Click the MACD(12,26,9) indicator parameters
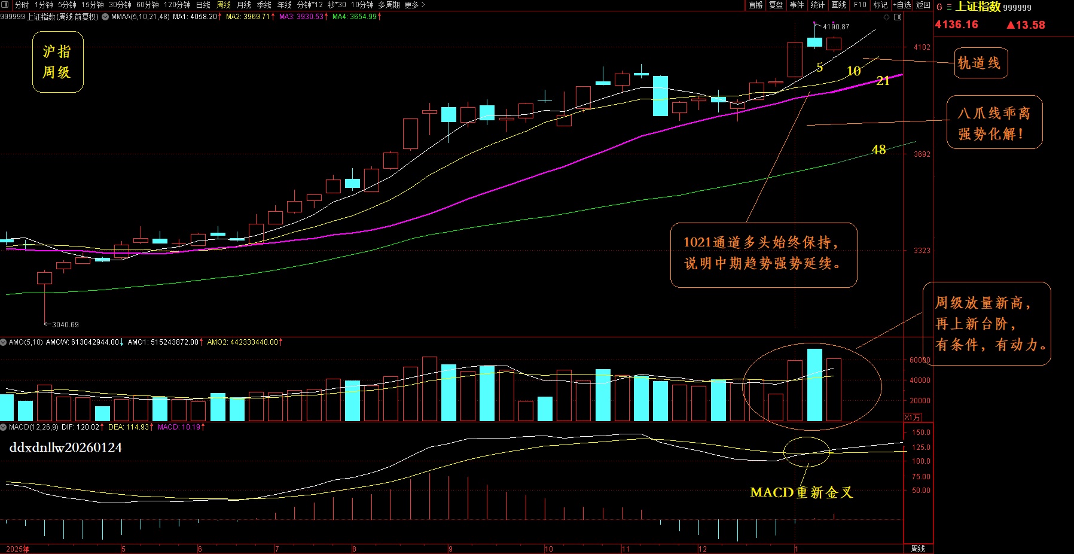Image resolution: width=1074 pixels, height=554 pixels. 33,427
